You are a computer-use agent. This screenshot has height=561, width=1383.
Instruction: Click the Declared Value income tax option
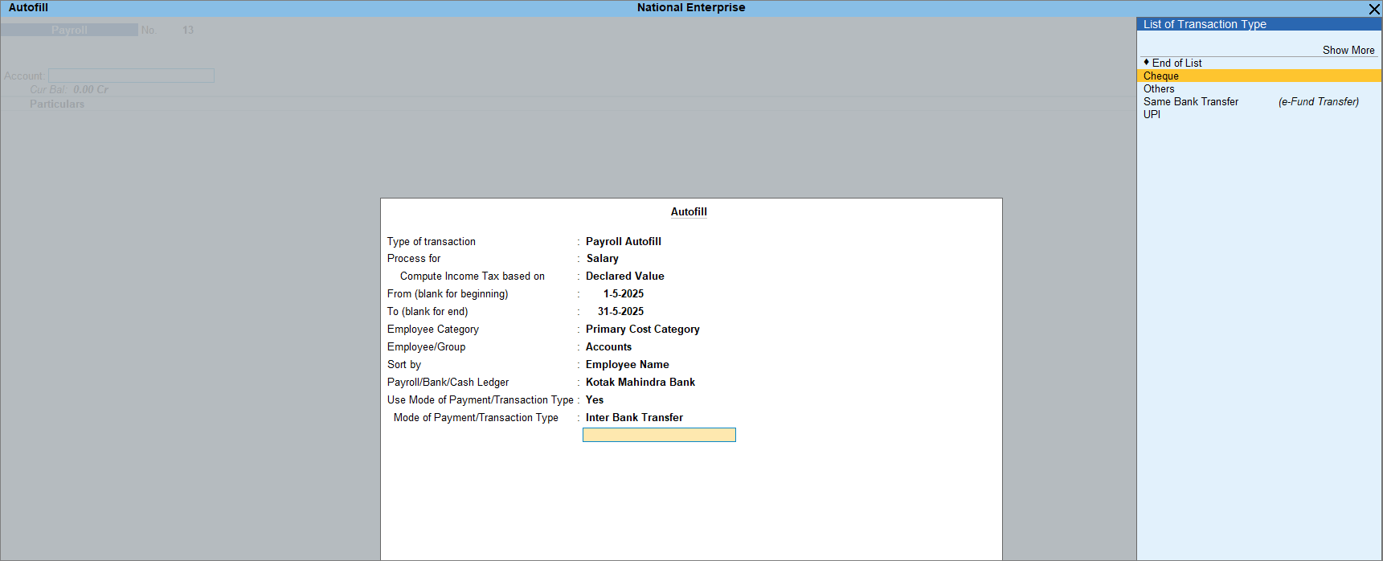coord(624,276)
